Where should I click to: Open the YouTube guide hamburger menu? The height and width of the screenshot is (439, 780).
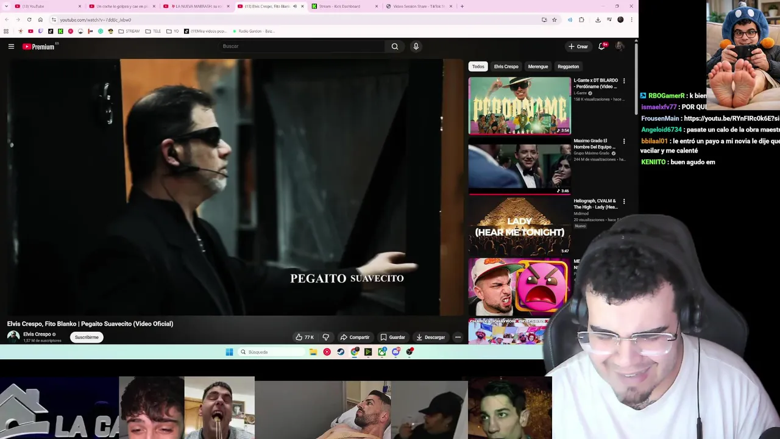tap(11, 46)
